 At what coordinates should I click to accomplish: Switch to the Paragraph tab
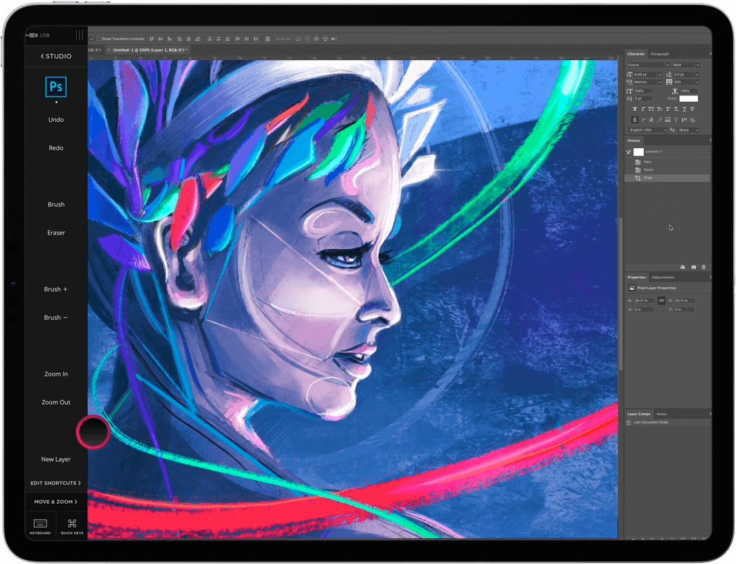660,54
